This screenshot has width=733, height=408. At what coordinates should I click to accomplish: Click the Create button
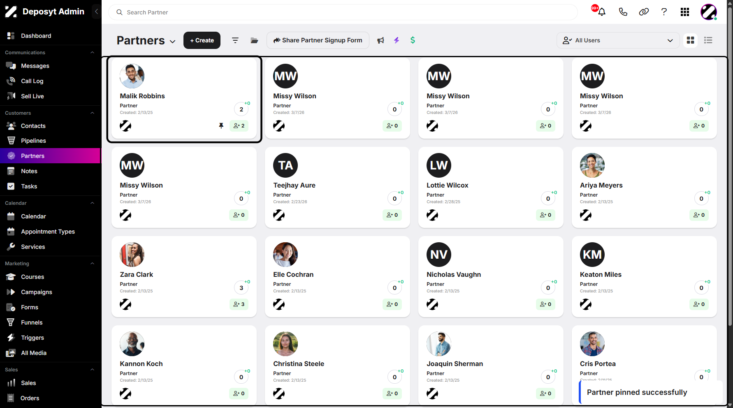(202, 40)
